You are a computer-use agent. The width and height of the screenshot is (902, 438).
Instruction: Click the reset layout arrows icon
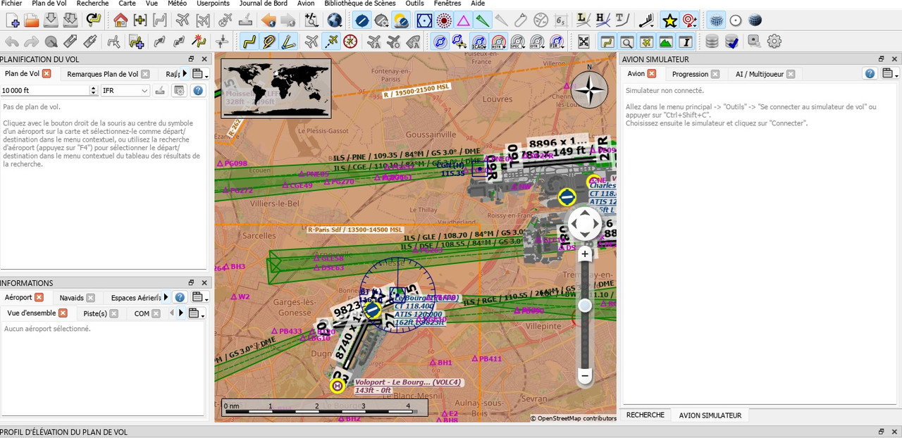point(583,42)
